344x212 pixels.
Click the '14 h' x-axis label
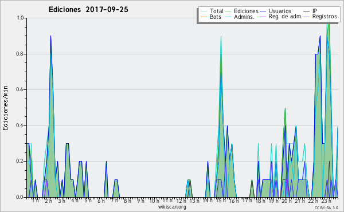click(x=208, y=201)
